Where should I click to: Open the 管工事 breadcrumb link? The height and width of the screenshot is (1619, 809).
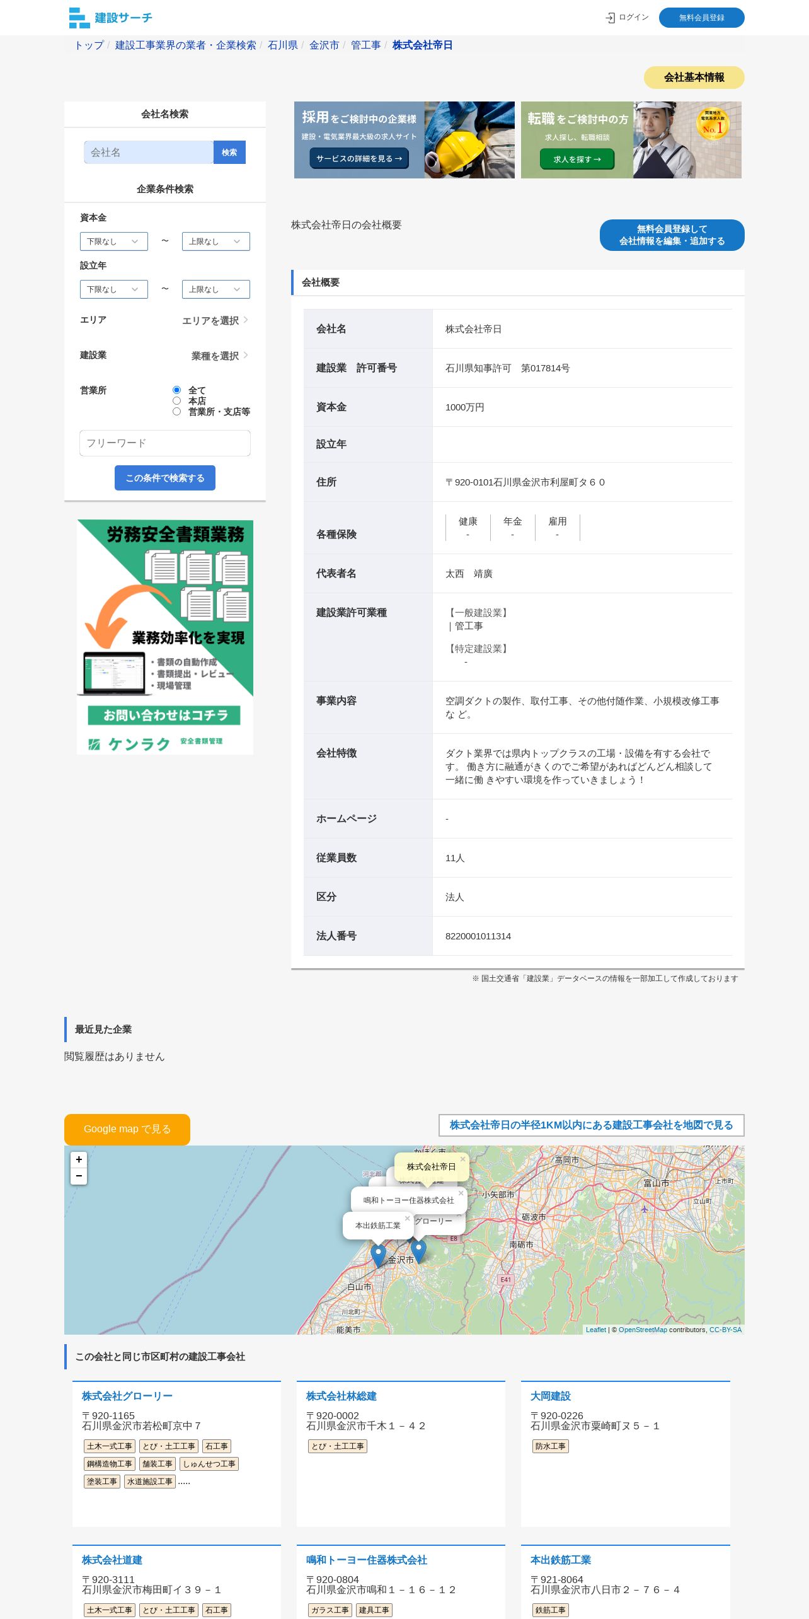[x=366, y=45]
